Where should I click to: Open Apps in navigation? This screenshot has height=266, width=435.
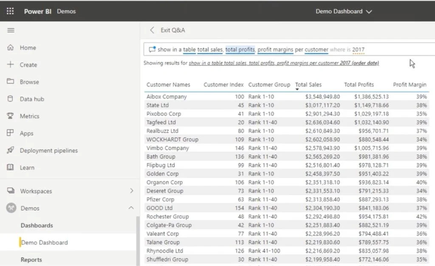coord(26,134)
